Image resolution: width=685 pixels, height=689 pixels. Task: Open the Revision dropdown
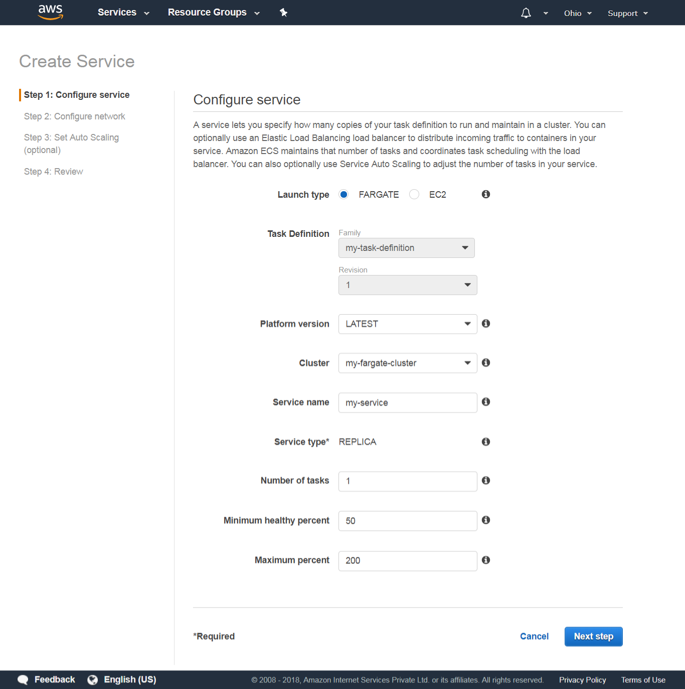(408, 285)
